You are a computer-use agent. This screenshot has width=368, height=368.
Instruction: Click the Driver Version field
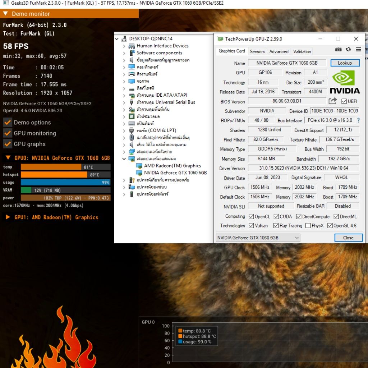[x=304, y=168]
